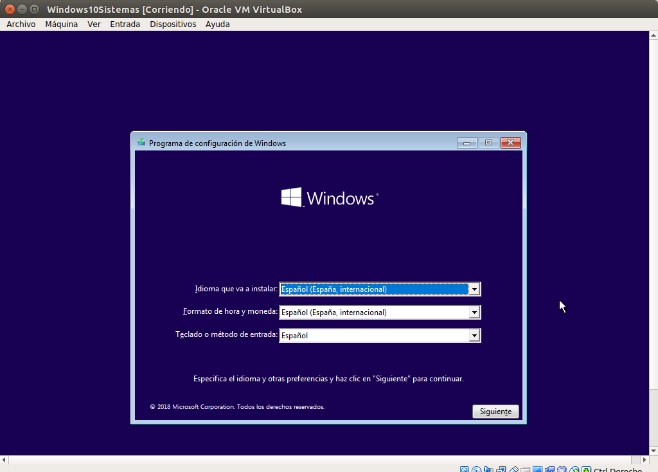
Task: Click the setup program icon in dialog title
Action: pyautogui.click(x=141, y=143)
